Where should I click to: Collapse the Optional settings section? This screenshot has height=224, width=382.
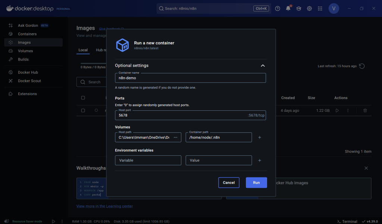263,66
